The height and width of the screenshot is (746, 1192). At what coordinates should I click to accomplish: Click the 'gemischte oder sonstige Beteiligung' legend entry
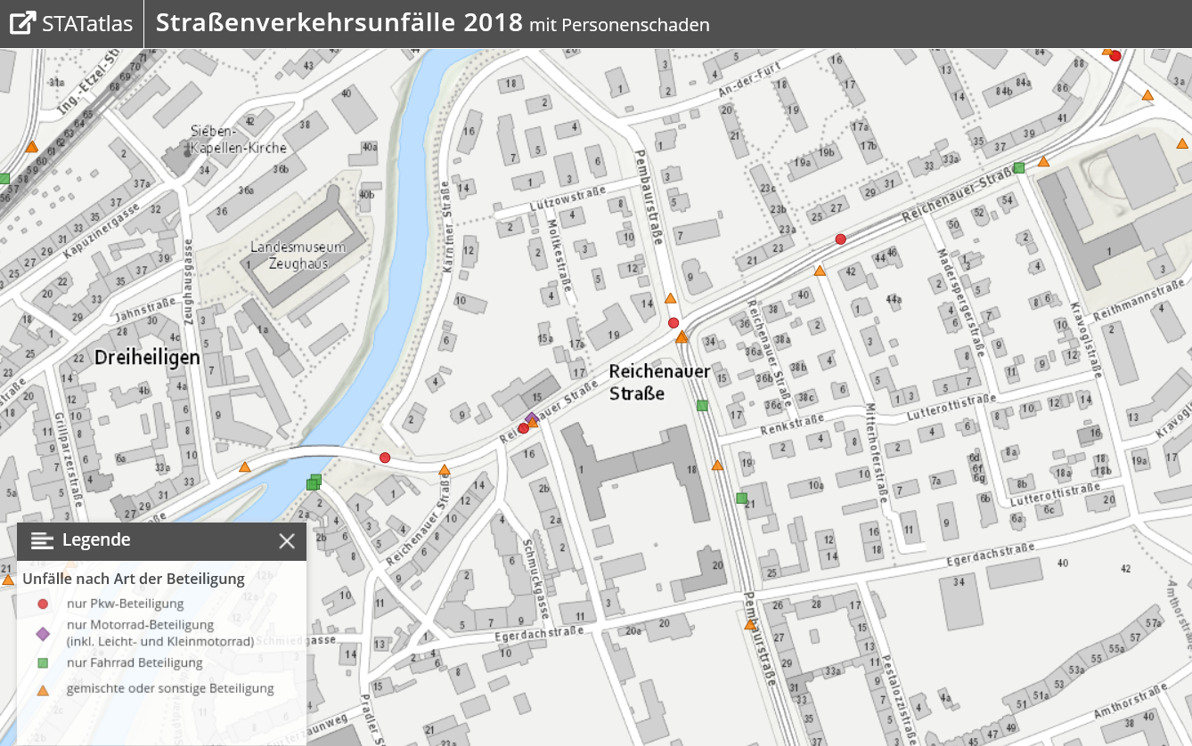click(170, 688)
